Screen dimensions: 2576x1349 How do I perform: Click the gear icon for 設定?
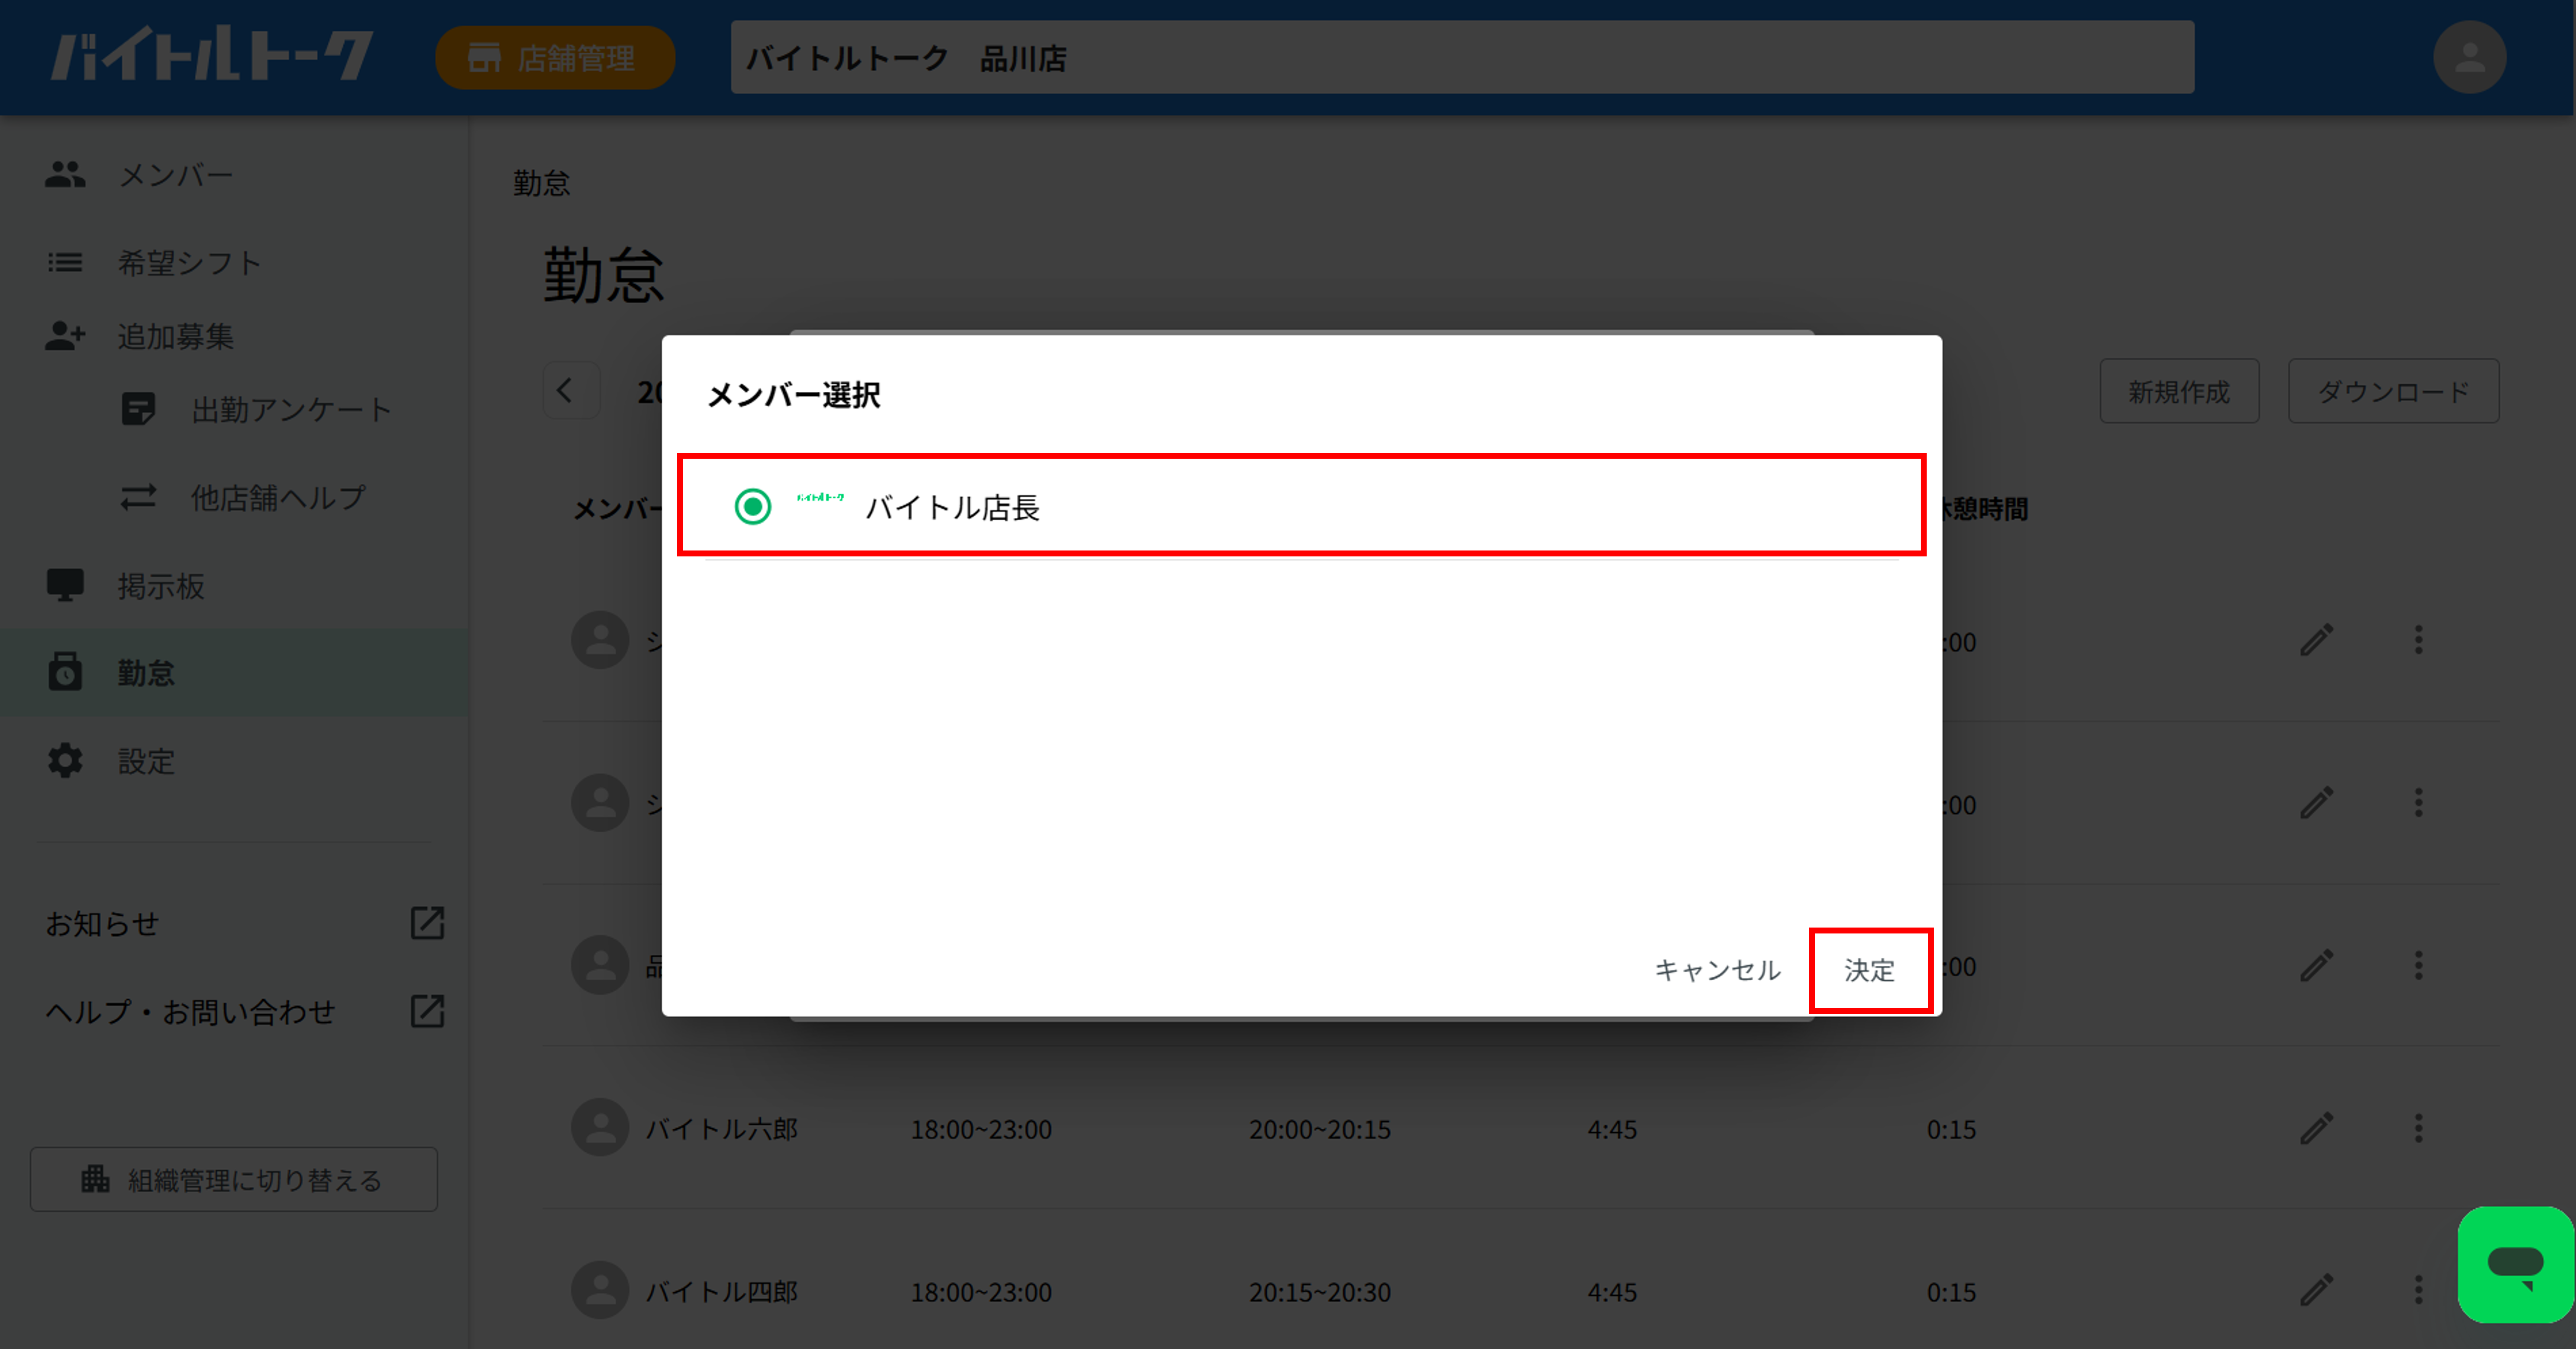65,761
